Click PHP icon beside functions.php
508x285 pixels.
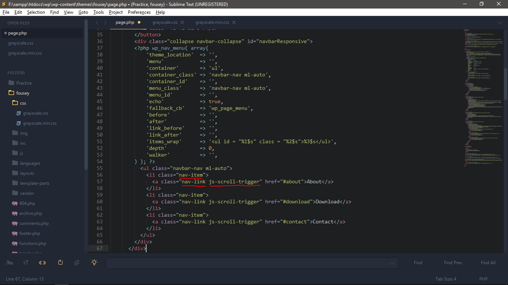(15, 243)
